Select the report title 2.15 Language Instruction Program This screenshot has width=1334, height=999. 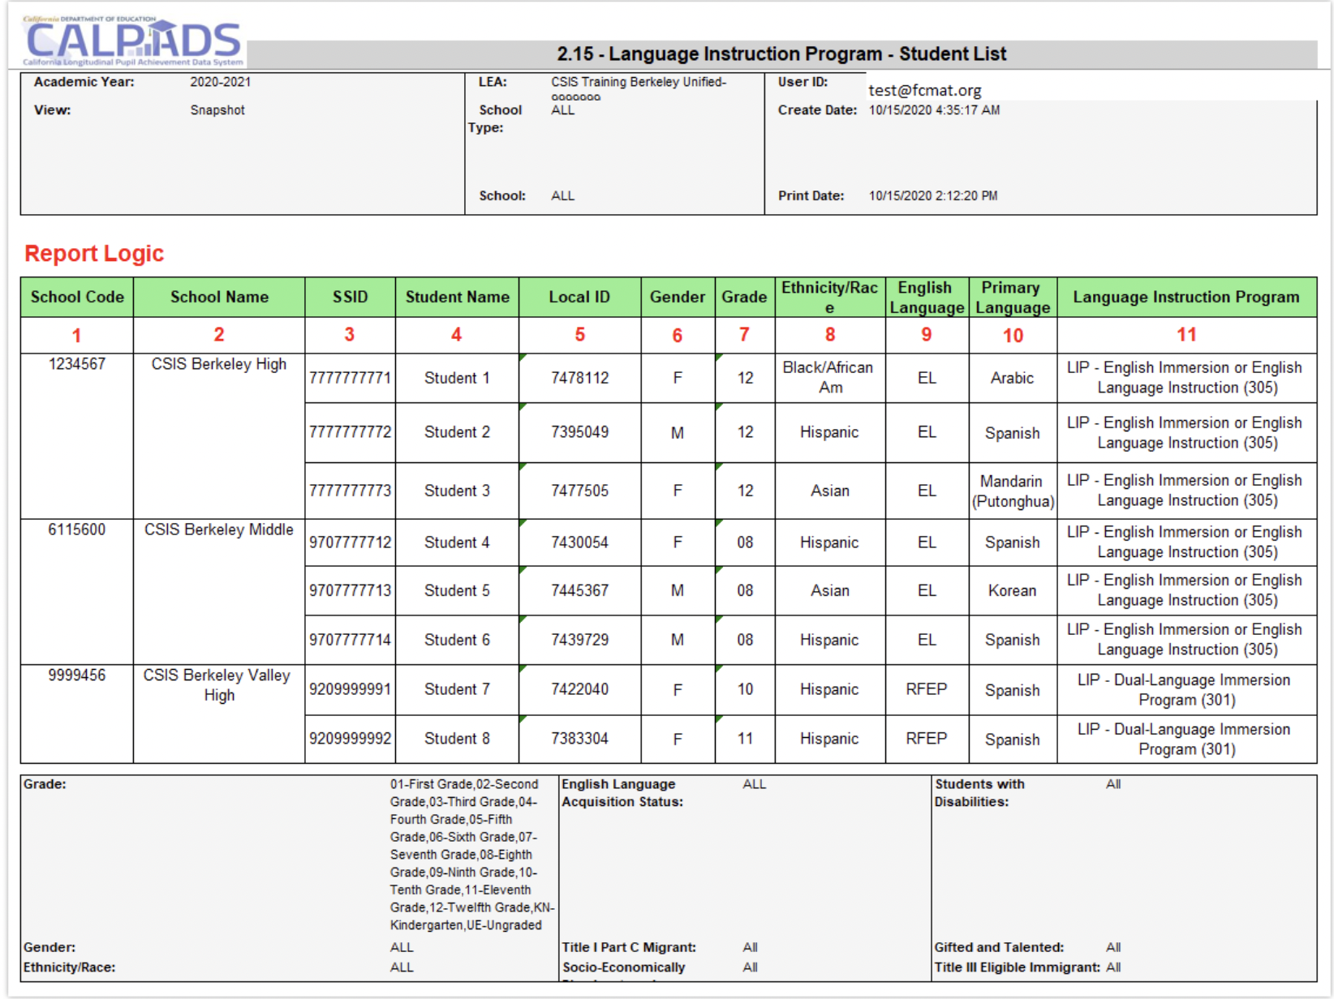[x=781, y=54]
